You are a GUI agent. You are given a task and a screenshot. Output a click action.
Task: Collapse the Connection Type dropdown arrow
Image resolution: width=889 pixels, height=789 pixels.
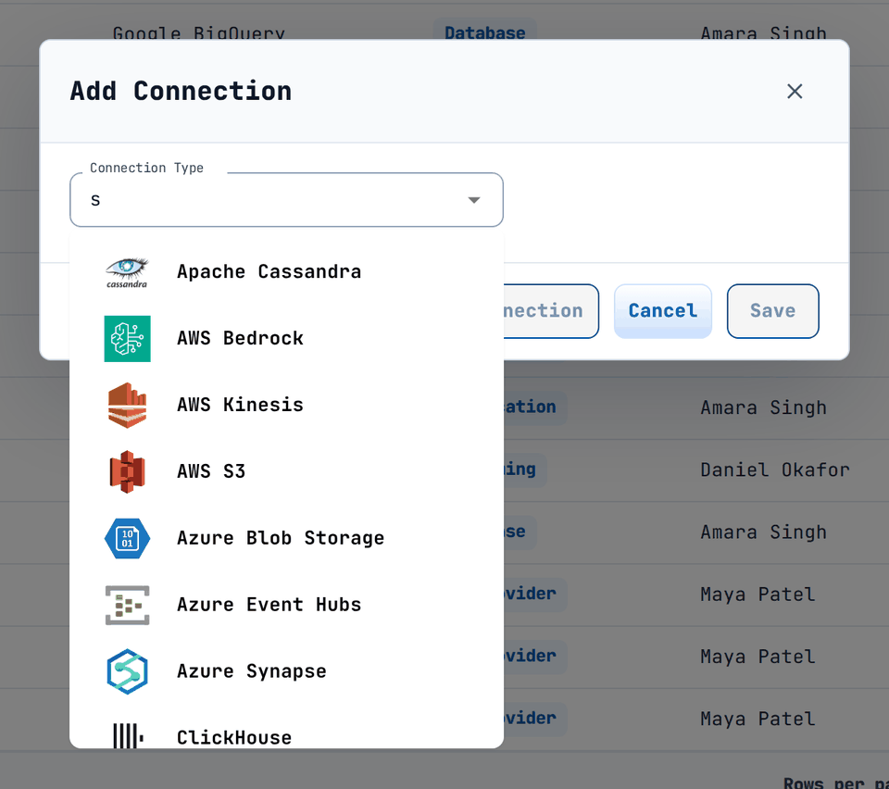[474, 200]
